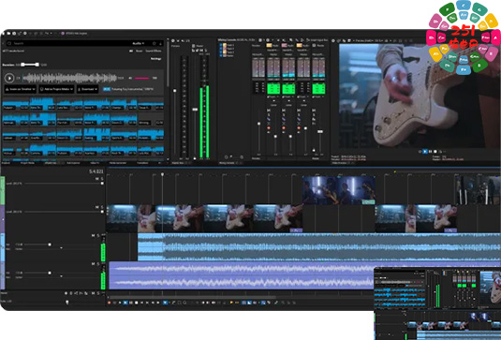Arm the third mixer channel for recording
Image resolution: width=501 pixels, height=340 pixels.
click(299, 127)
